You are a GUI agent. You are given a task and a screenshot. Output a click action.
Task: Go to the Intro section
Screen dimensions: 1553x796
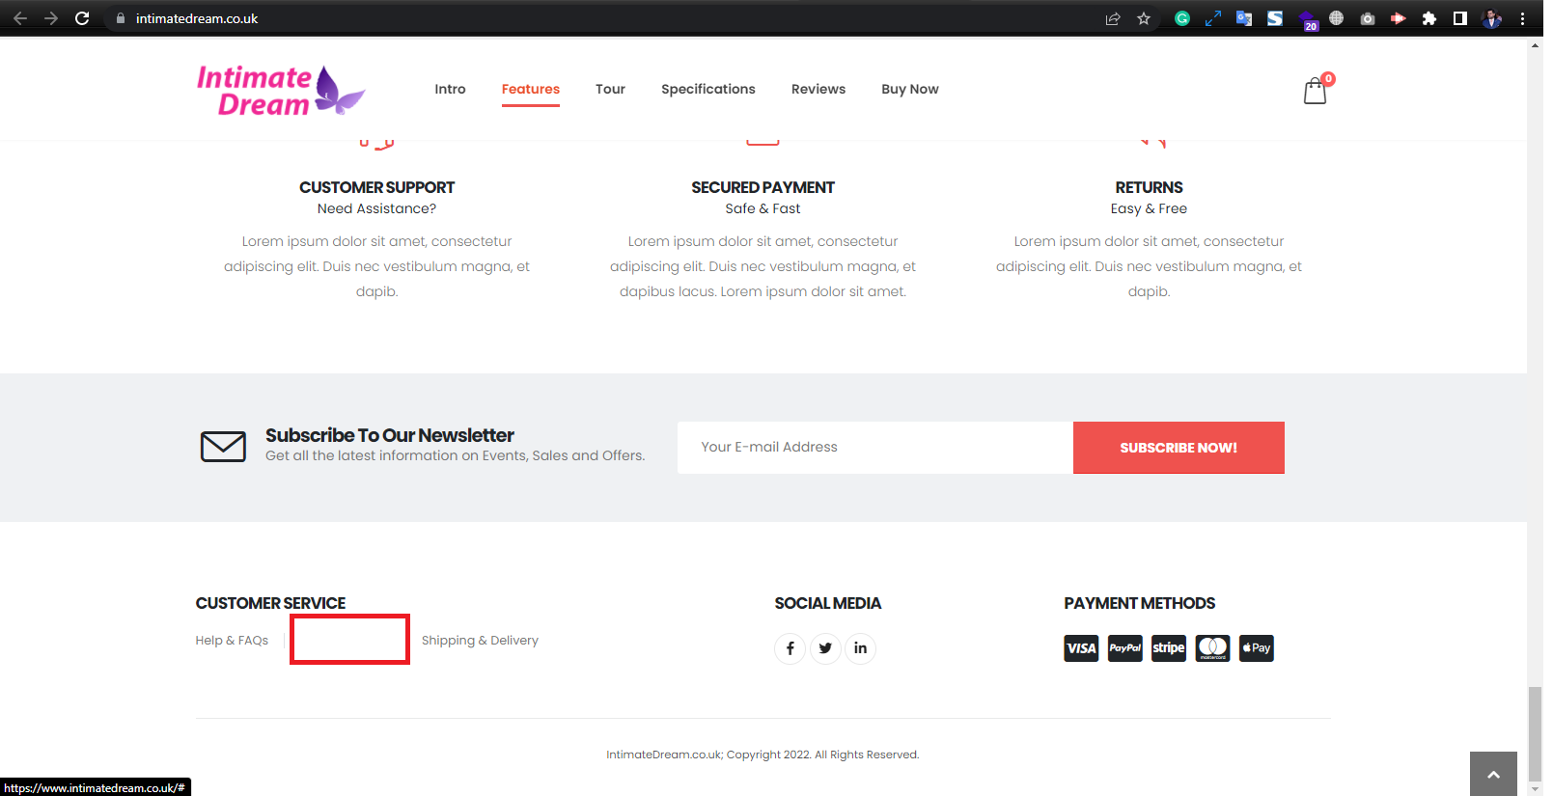450,89
